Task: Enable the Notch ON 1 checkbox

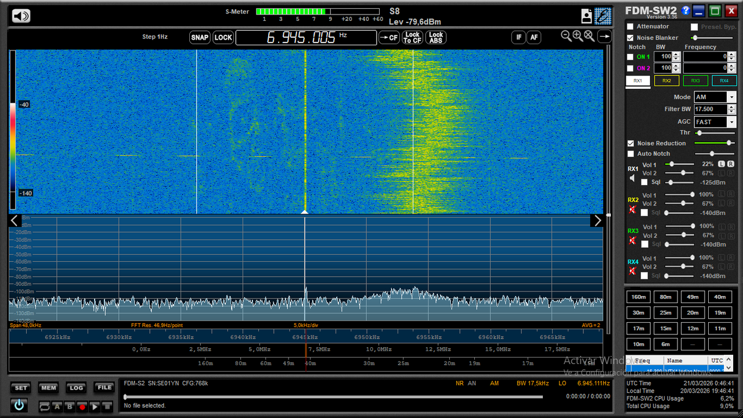Action: pos(630,57)
